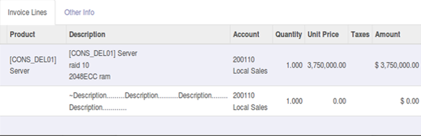
Task: Open the ~Description placeholder line
Action: (148, 101)
